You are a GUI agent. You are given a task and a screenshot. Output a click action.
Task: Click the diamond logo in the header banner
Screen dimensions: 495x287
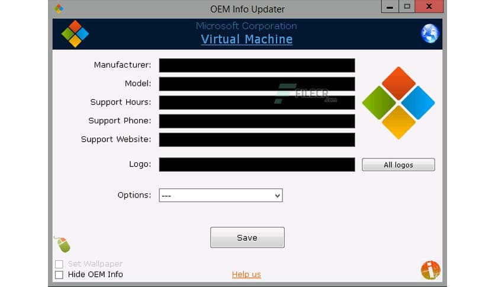(x=75, y=34)
